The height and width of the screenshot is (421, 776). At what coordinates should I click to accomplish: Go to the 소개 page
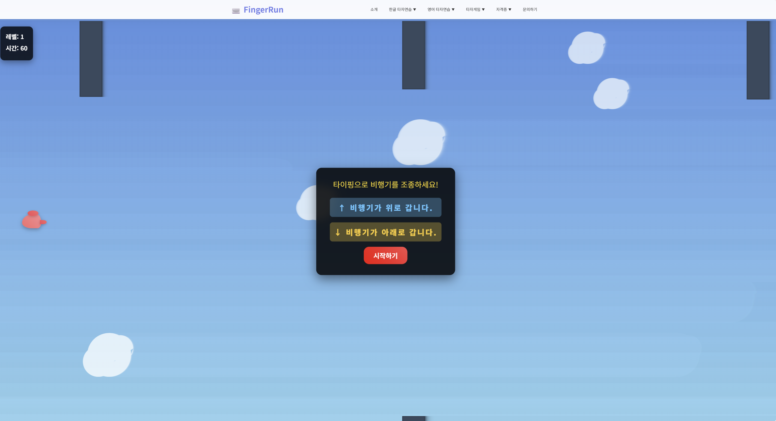click(374, 10)
